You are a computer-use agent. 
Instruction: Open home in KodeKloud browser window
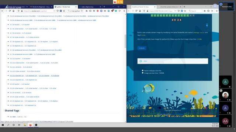click(140, 11)
